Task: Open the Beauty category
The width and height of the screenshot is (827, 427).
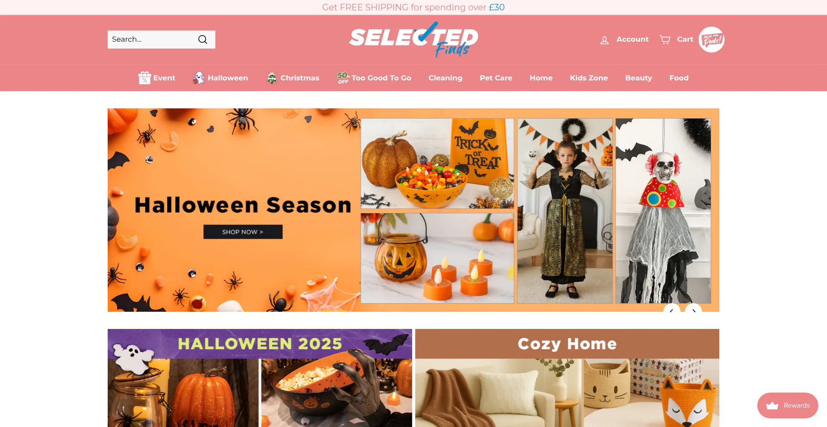Action: (x=638, y=78)
